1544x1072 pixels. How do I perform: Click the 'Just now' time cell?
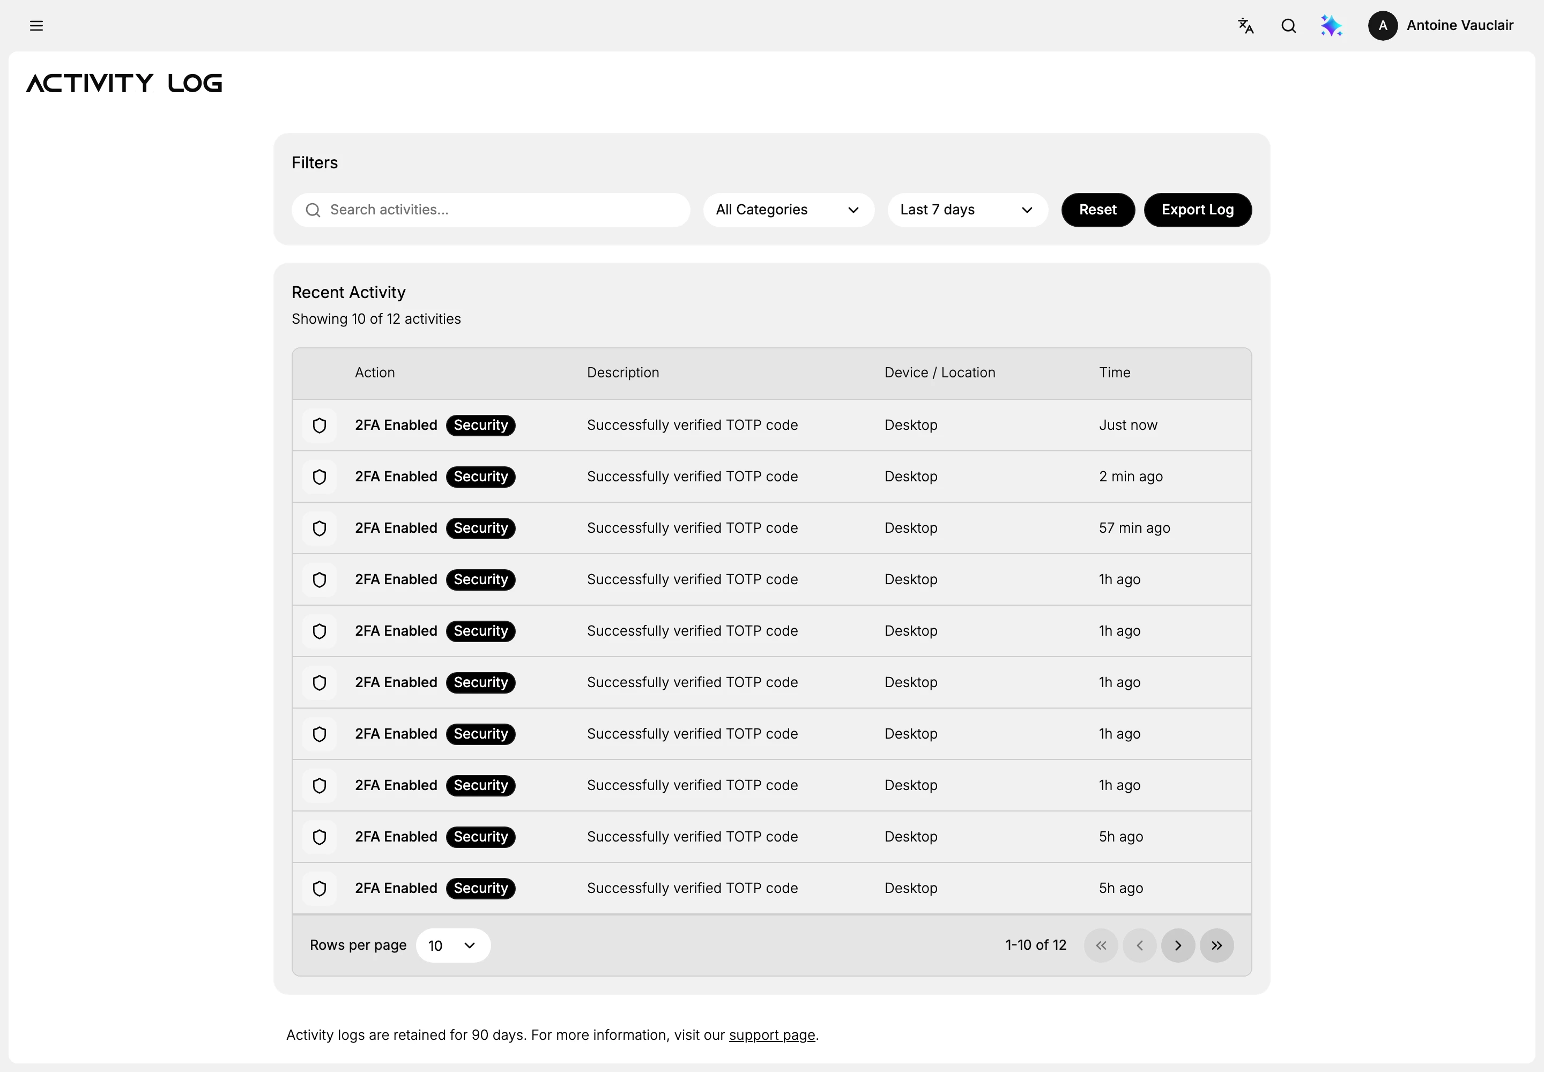coord(1128,425)
